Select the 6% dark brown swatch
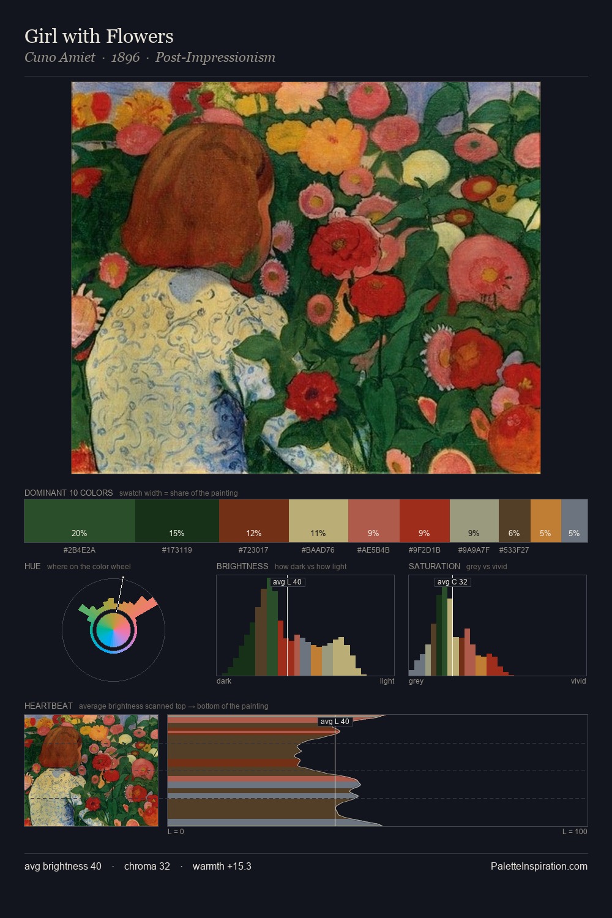Screen dimensions: 612x918 [515, 521]
